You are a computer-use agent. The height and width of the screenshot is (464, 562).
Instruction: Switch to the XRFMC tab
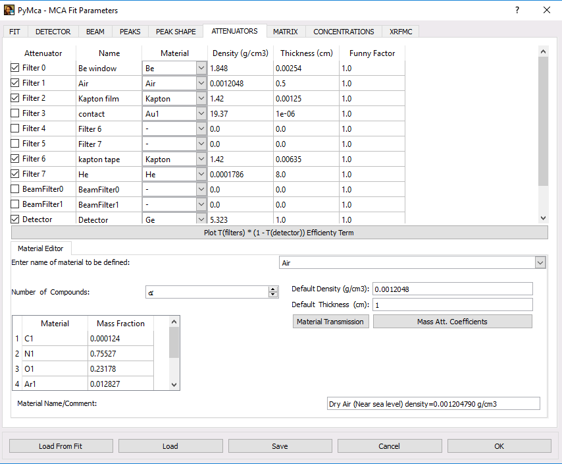tap(401, 32)
